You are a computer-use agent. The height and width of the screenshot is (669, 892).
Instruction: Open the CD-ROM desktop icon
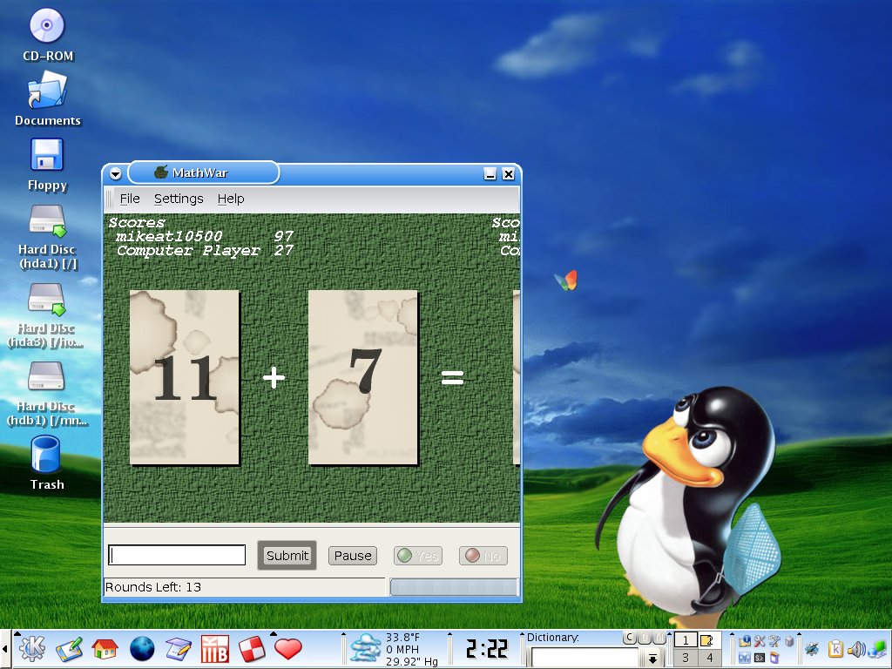(47, 25)
